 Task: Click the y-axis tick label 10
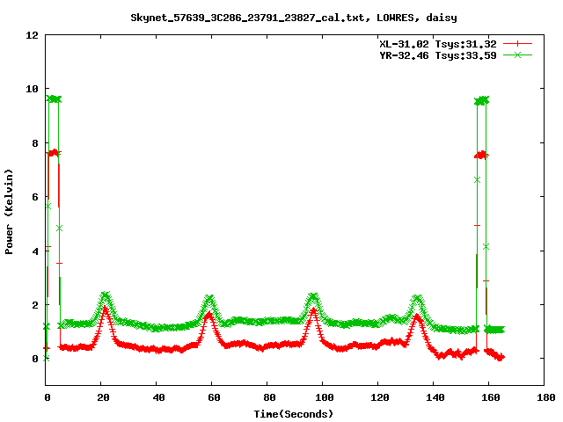pos(32,89)
